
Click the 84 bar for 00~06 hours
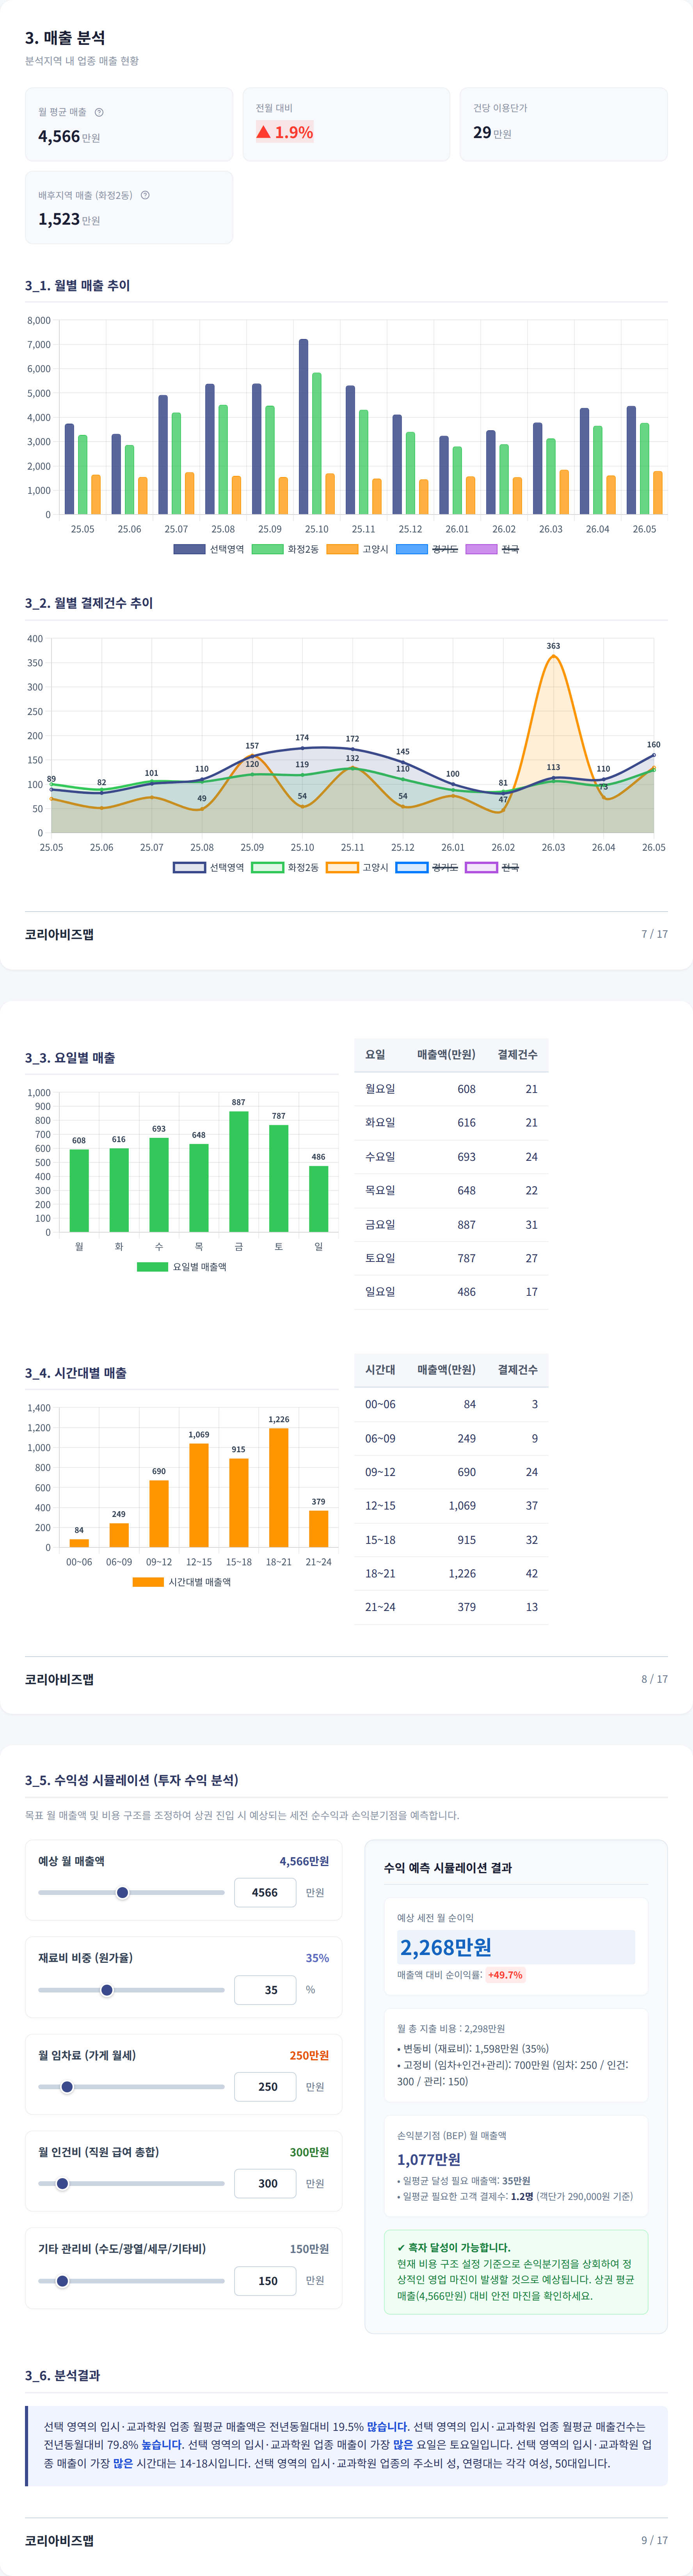click(79, 1543)
